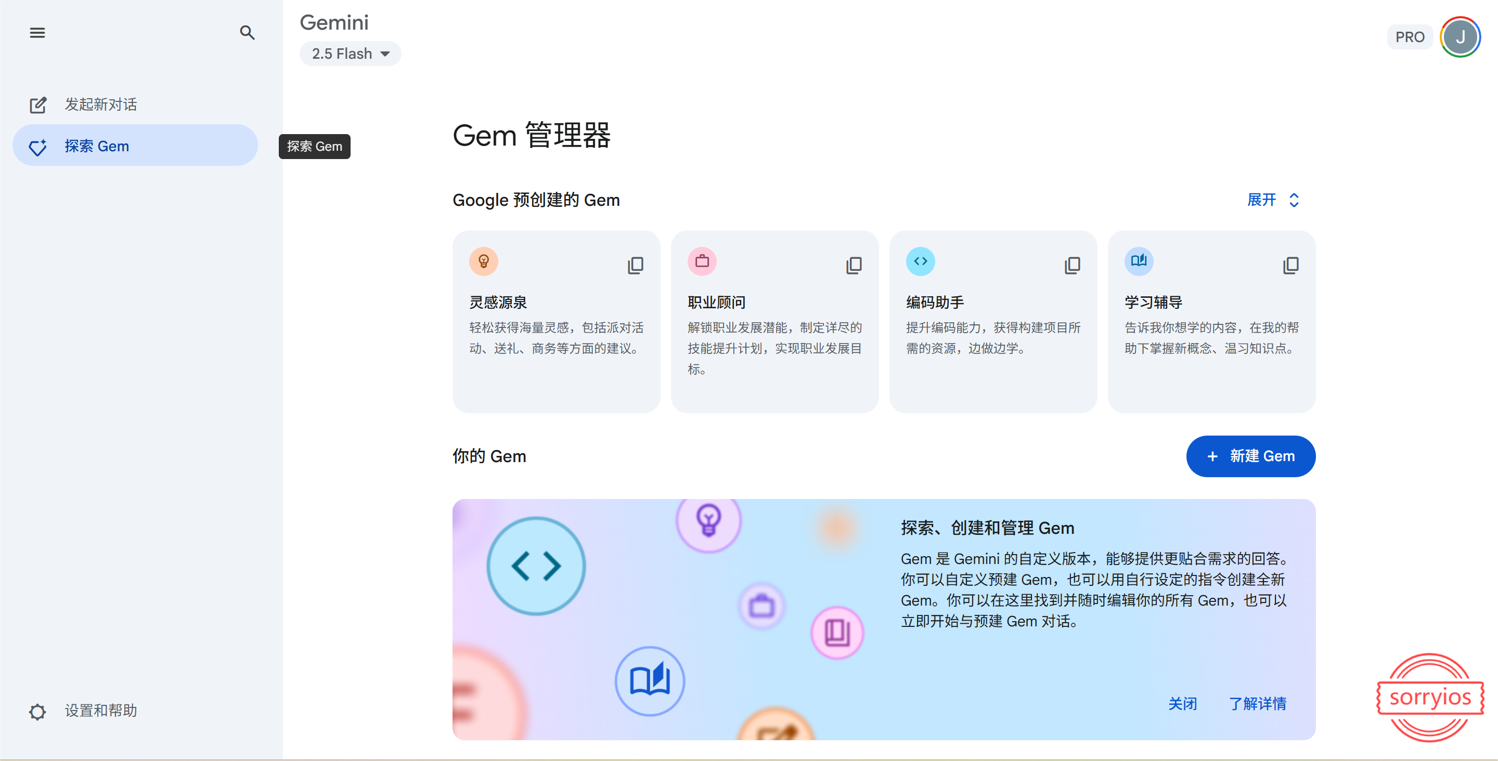Open the 学习辅导 card title
This screenshot has width=1498, height=761.
point(1153,303)
